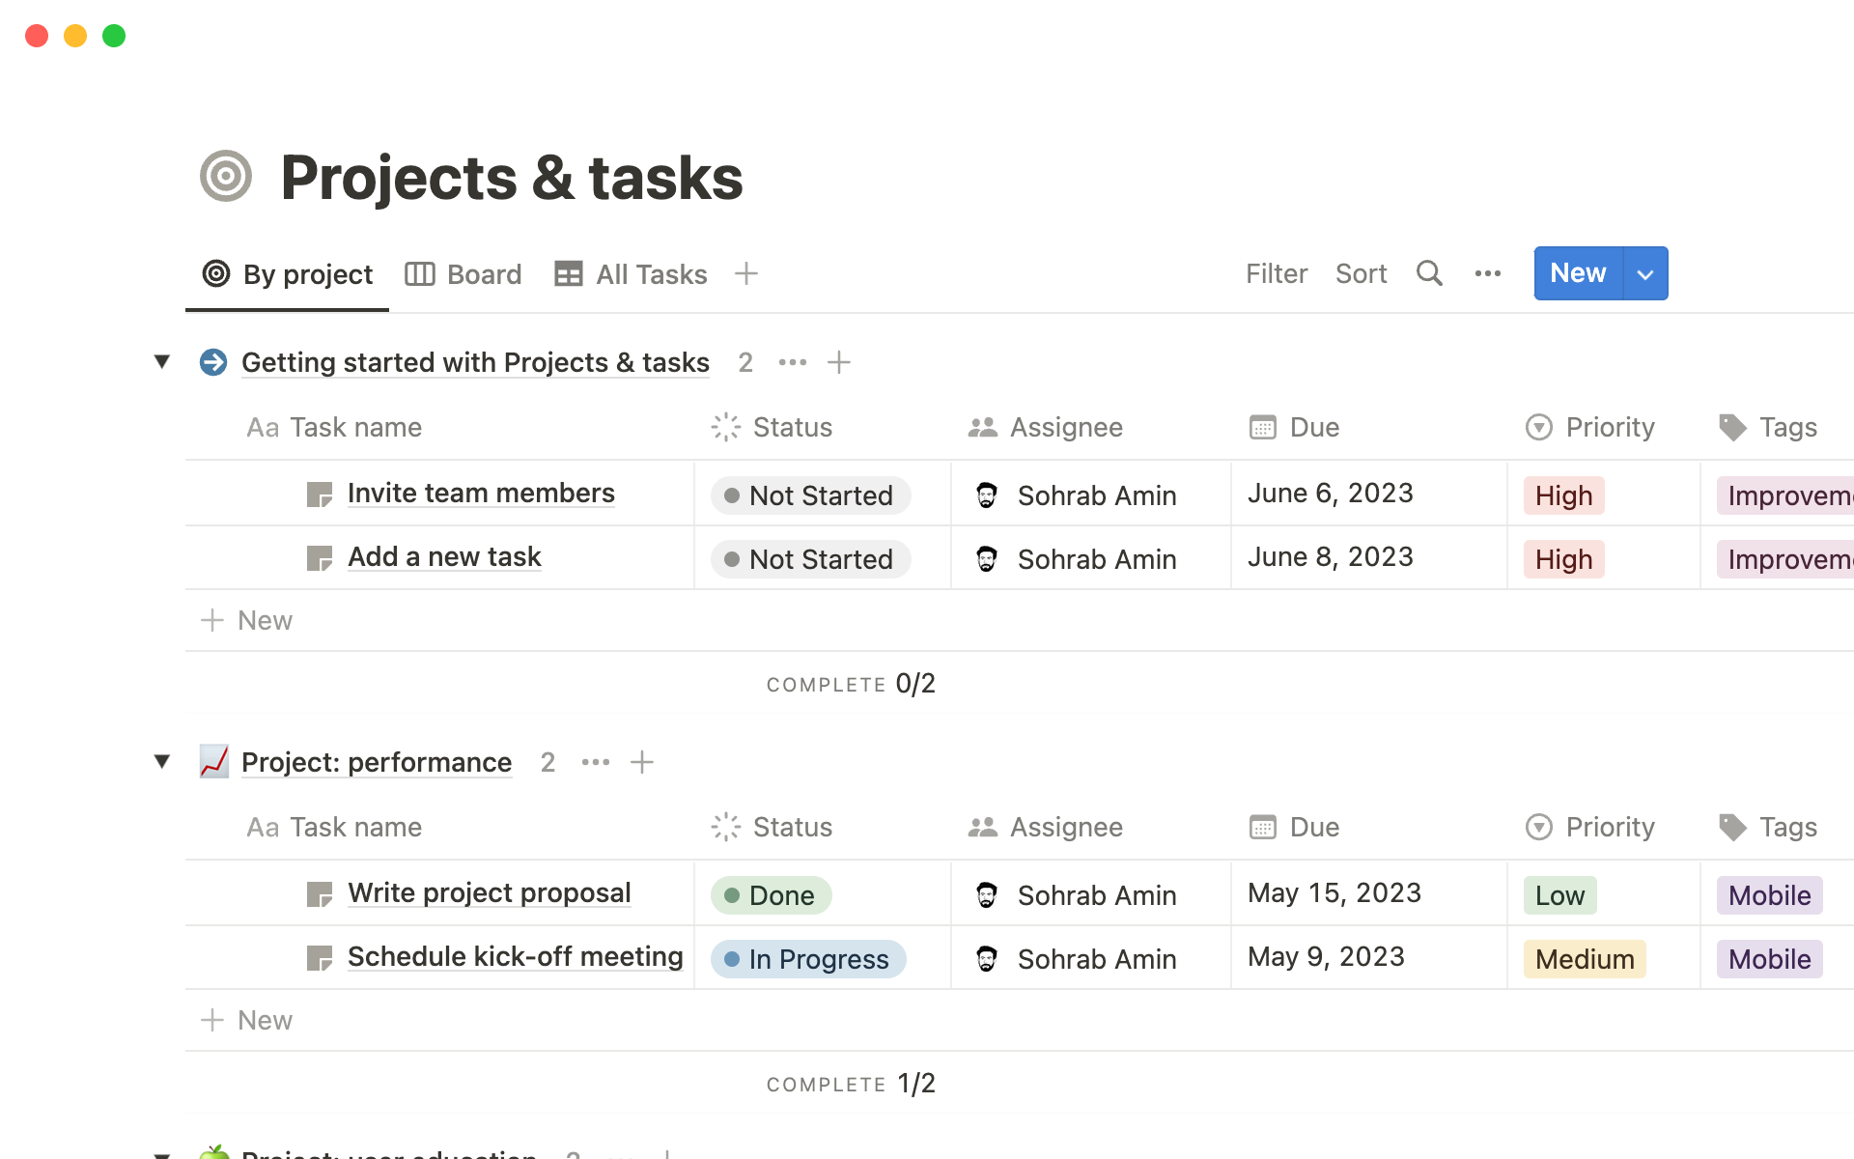Add a new view with plus icon
This screenshot has height=1159, width=1854.
[x=745, y=273]
